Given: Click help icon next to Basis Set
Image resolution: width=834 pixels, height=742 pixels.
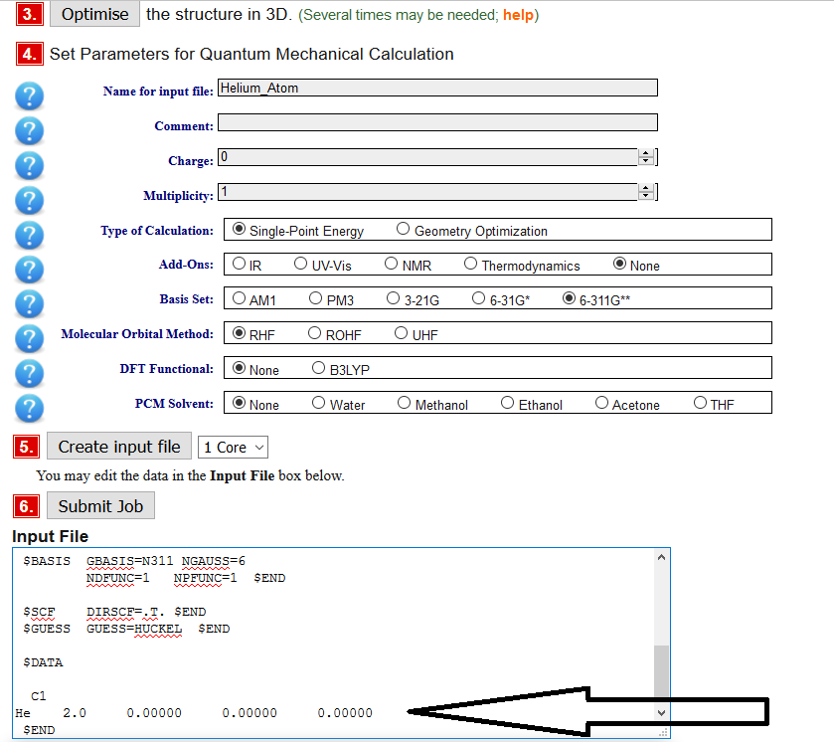Looking at the screenshot, I should 31,304.
